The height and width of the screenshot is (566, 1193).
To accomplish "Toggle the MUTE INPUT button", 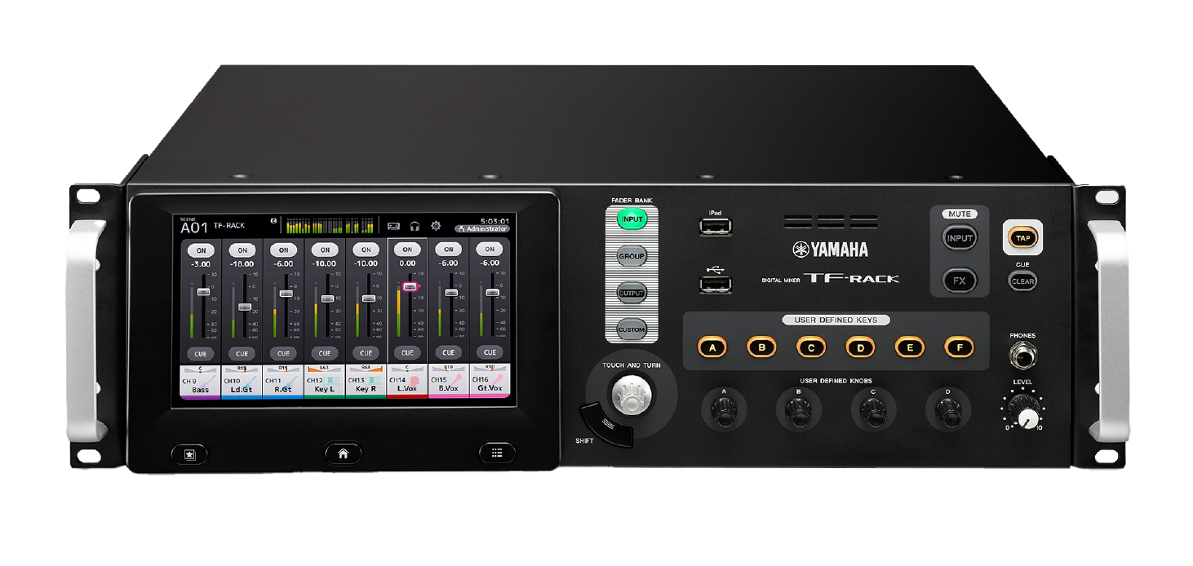I will coord(960,238).
